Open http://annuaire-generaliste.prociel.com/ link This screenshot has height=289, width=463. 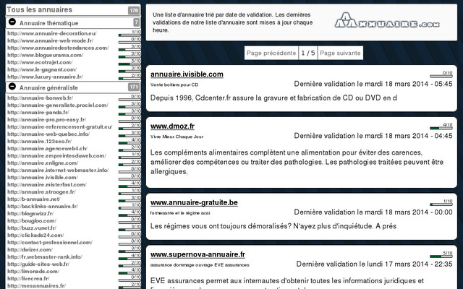pos(58,105)
